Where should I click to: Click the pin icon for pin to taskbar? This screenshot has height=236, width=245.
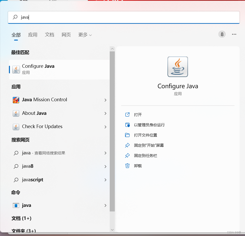coord(127,155)
